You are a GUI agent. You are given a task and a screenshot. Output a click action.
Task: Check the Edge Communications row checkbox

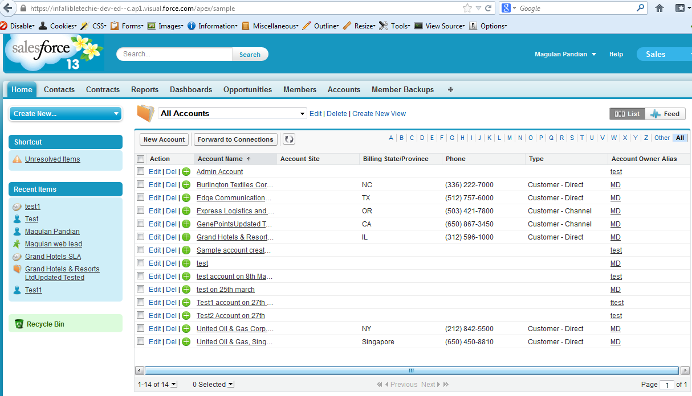pos(141,197)
